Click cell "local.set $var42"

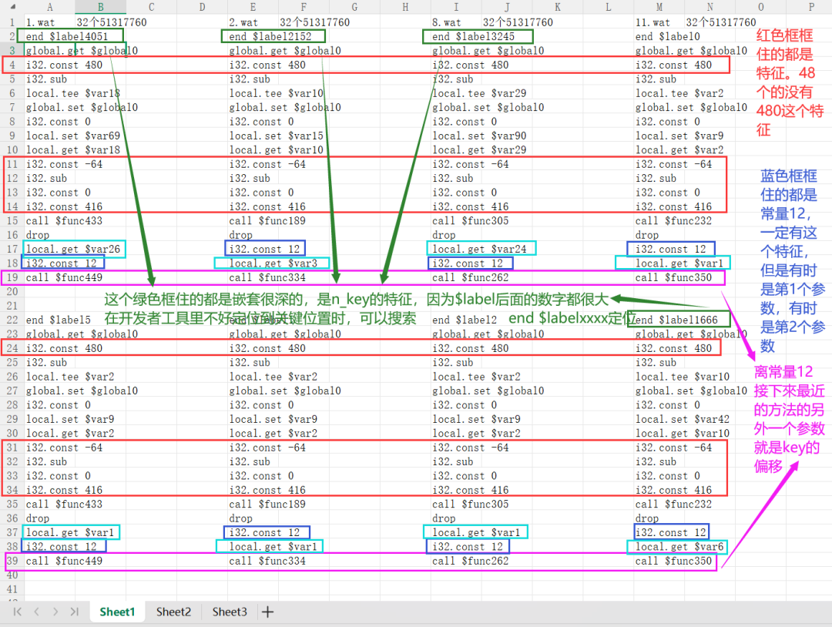coord(683,419)
